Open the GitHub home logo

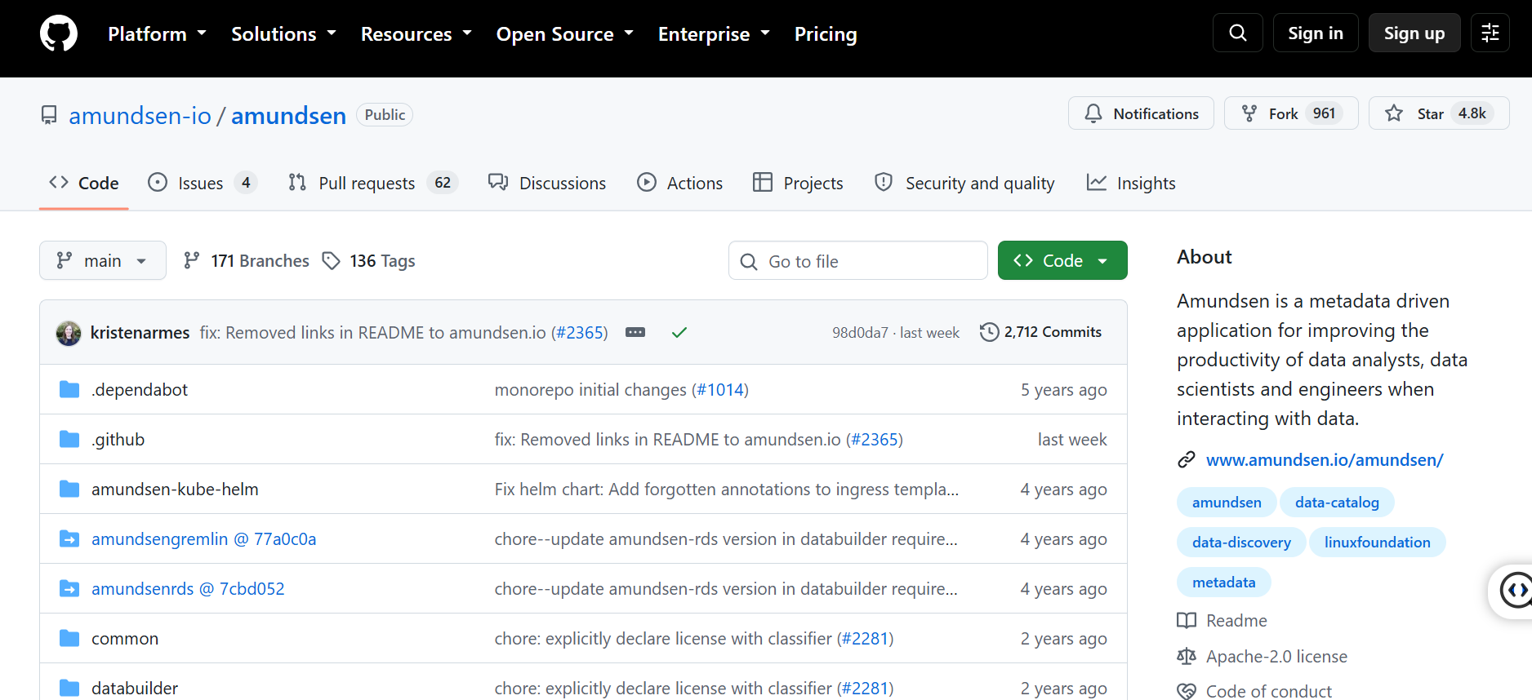[59, 33]
